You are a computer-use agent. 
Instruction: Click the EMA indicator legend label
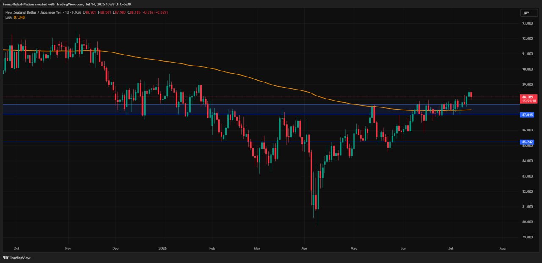[x=9, y=17]
